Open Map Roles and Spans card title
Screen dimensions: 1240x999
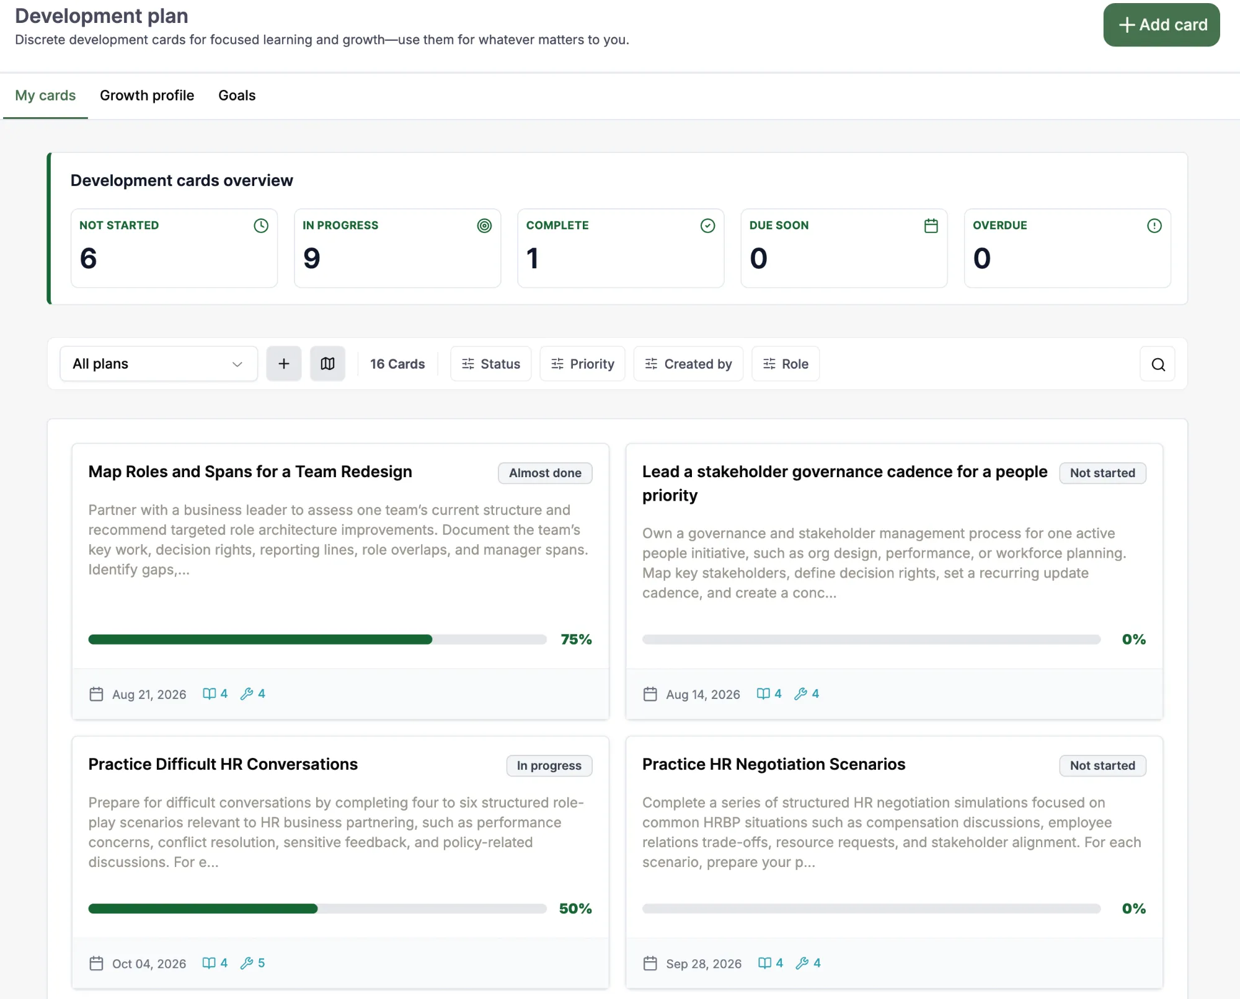250,472
